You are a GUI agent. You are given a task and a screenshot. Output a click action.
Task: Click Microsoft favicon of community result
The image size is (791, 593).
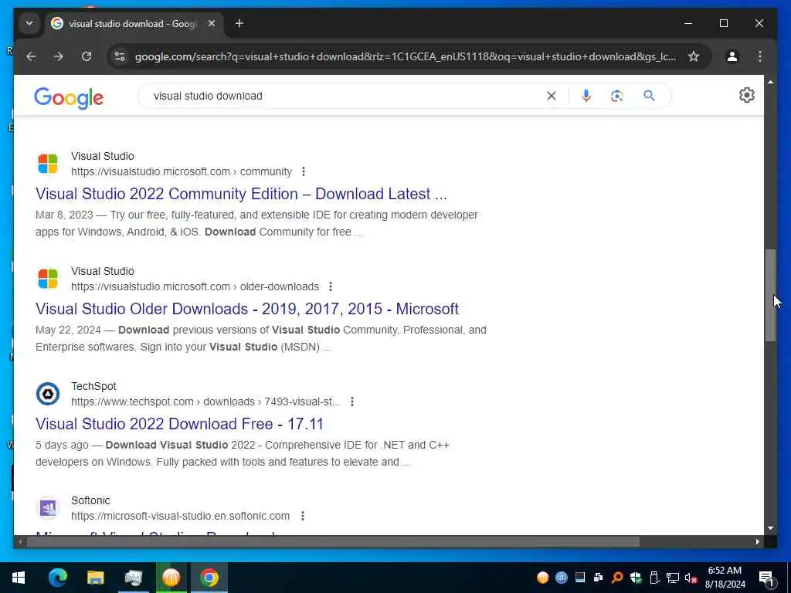coord(48,164)
